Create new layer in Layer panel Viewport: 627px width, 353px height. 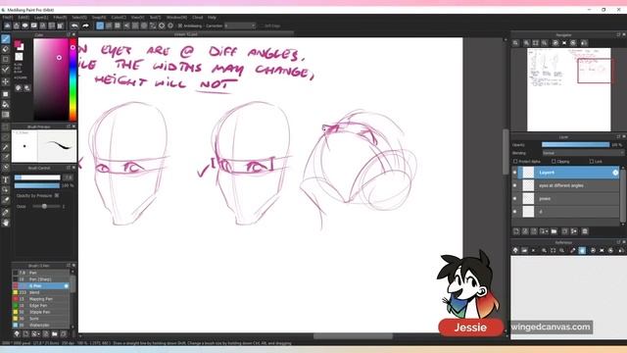click(516, 231)
